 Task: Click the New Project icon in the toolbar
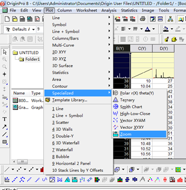[x=7, y=19]
